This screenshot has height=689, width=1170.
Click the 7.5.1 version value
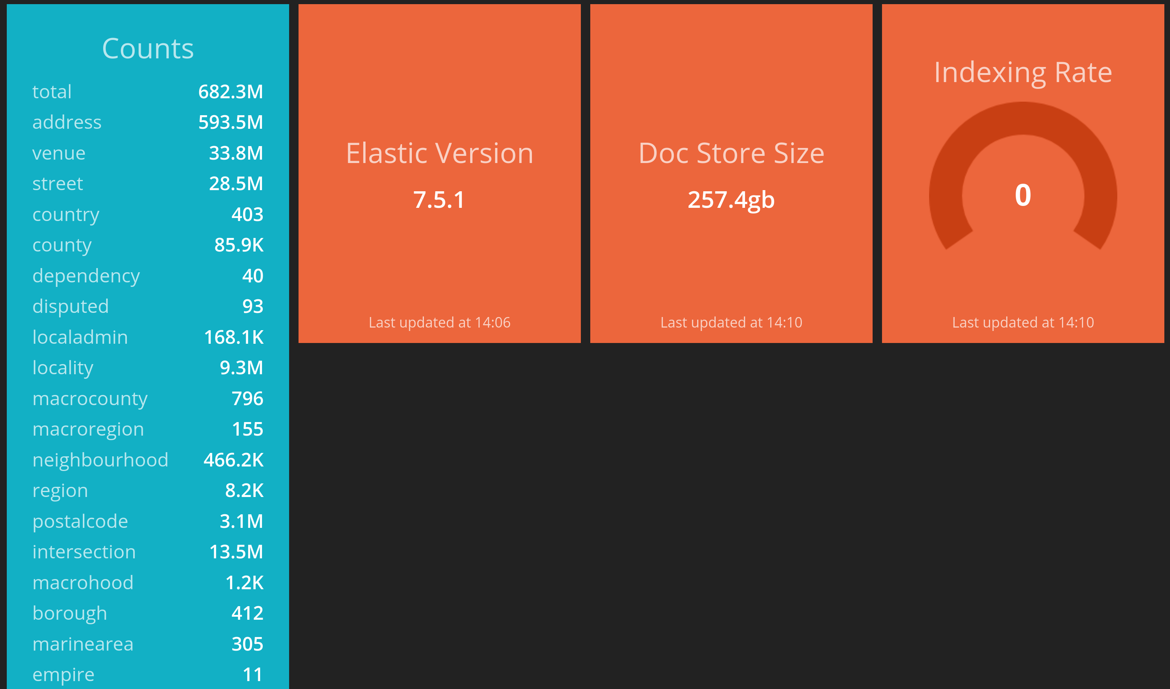pyautogui.click(x=439, y=200)
